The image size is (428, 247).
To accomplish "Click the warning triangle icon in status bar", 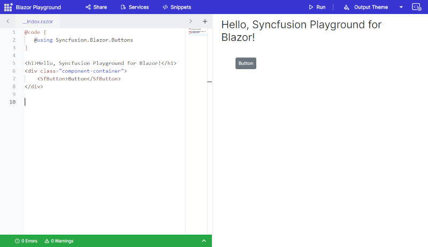I will tap(47, 241).
